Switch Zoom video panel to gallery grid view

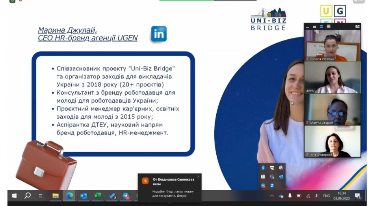[329, 26]
